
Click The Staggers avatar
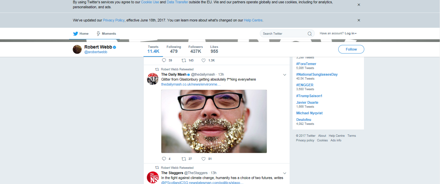pos(152,177)
